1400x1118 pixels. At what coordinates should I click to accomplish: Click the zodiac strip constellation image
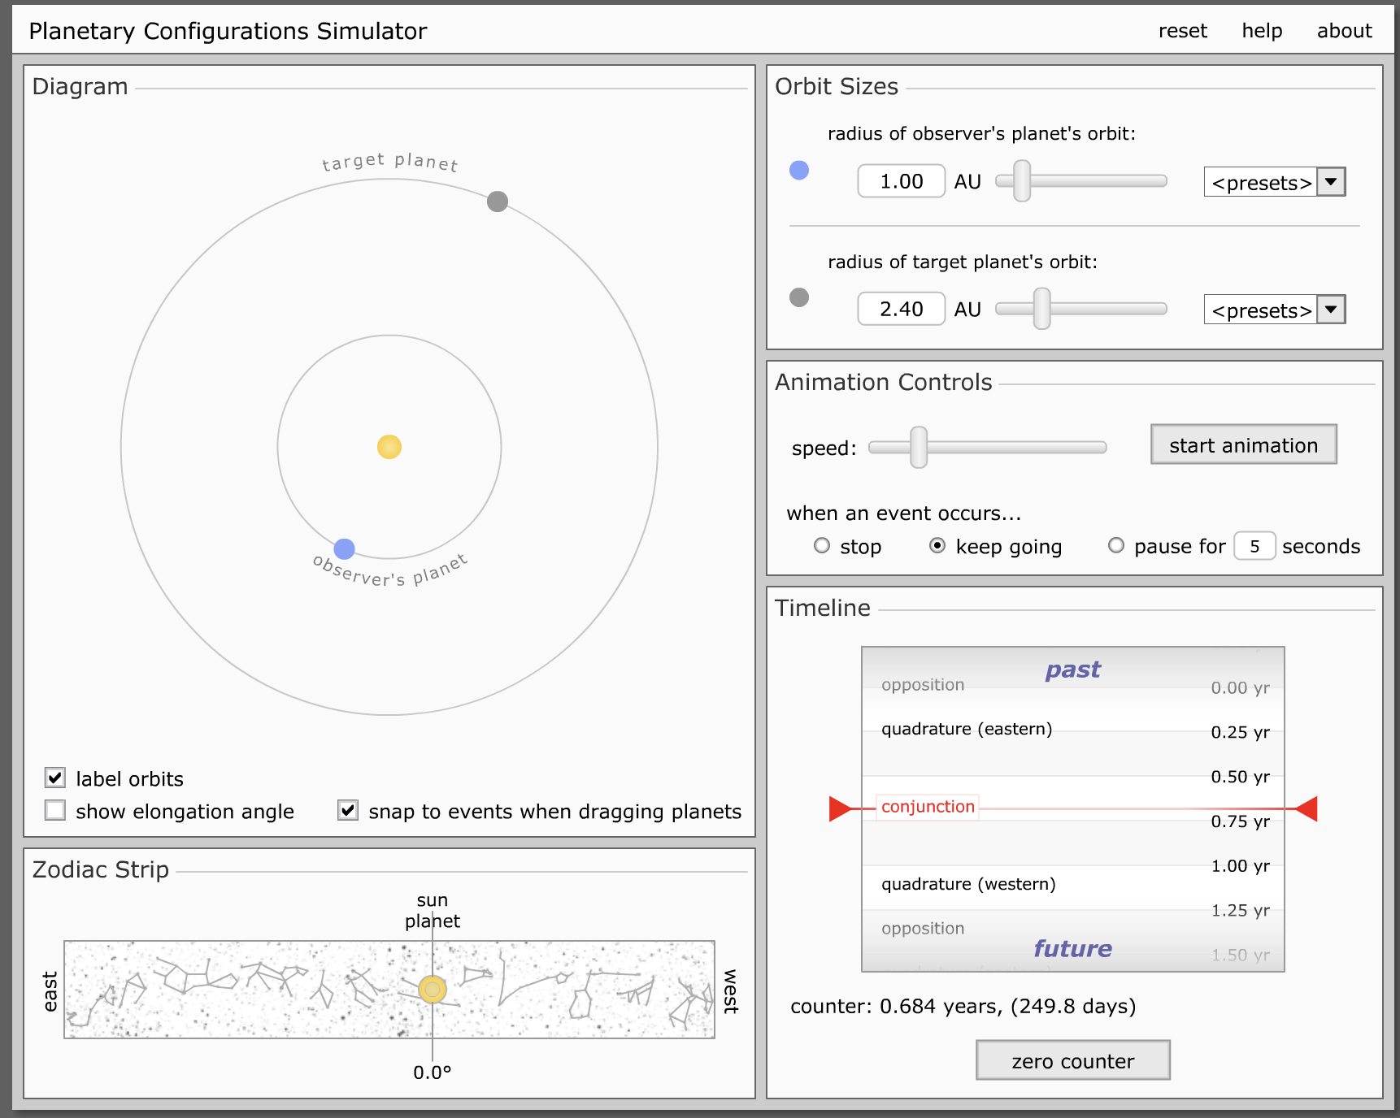coord(389,990)
